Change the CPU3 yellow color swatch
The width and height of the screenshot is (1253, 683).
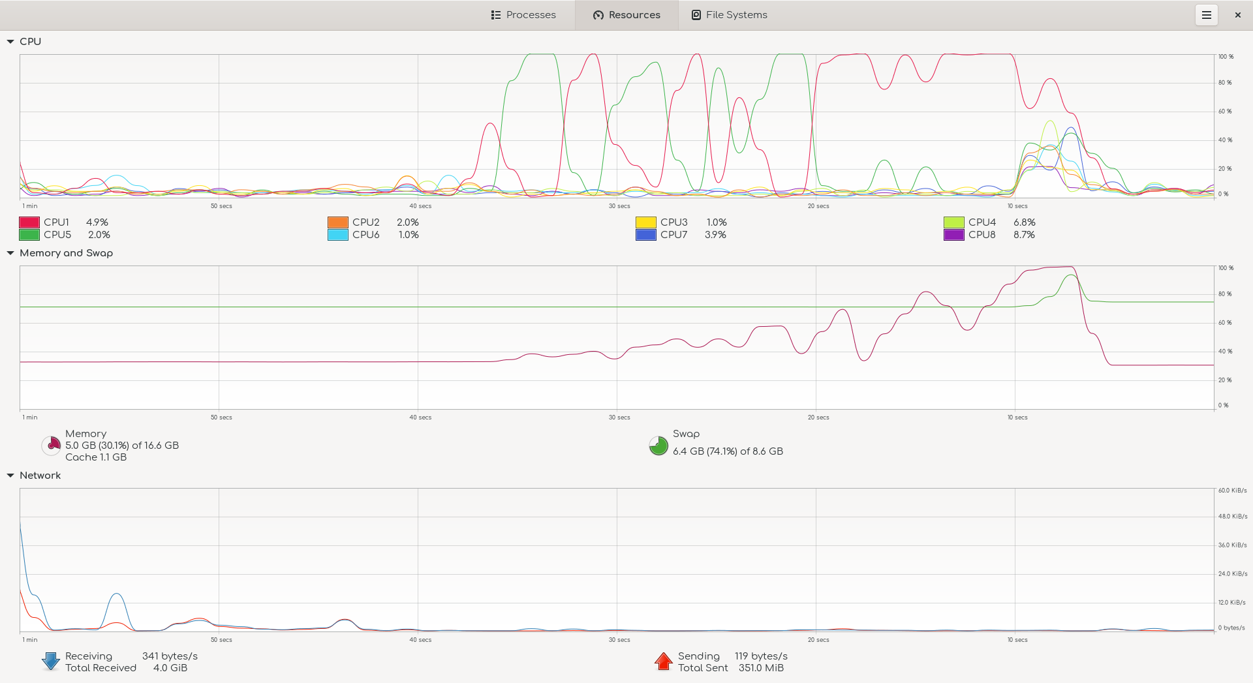pos(646,222)
